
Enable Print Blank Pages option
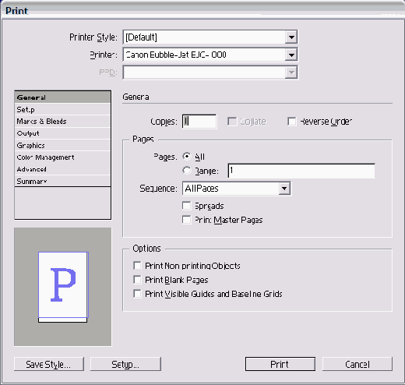point(137,280)
